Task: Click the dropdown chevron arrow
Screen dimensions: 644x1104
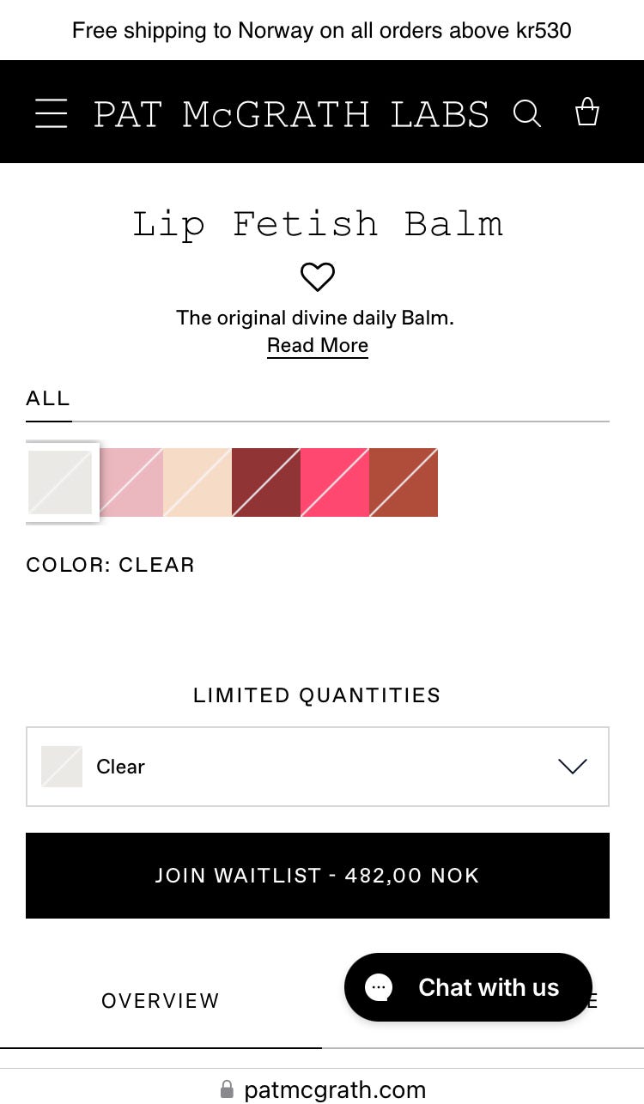Action: [572, 767]
